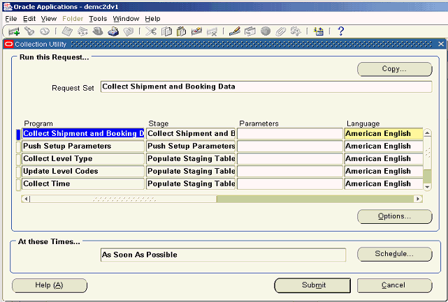This screenshot has height=302, width=448.
Task: Click the Stage cell of Collect Time row
Action: pyautogui.click(x=191, y=183)
